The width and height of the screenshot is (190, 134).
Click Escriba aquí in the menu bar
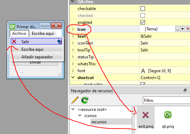click(x=43, y=33)
